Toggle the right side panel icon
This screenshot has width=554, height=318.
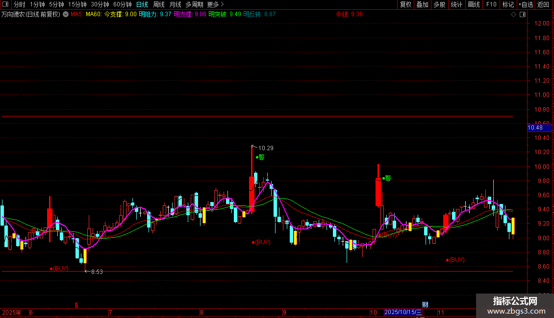(x=523, y=15)
